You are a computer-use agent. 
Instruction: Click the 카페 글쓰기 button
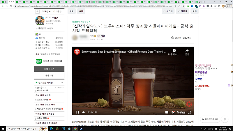pos(49,69)
